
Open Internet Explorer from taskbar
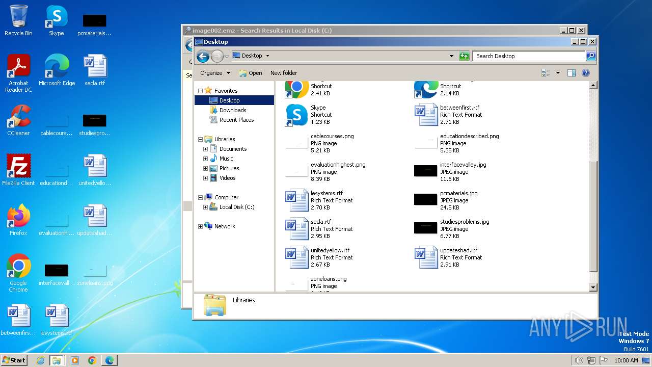[x=40, y=360]
